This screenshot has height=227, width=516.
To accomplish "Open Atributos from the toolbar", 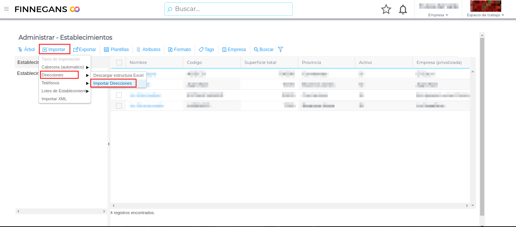I will (x=149, y=50).
